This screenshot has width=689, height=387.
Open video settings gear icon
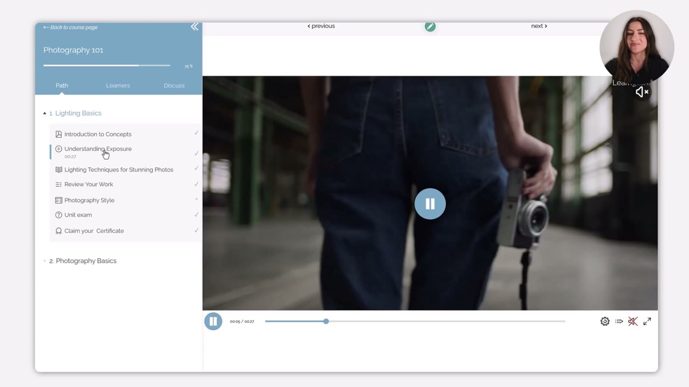pos(605,321)
